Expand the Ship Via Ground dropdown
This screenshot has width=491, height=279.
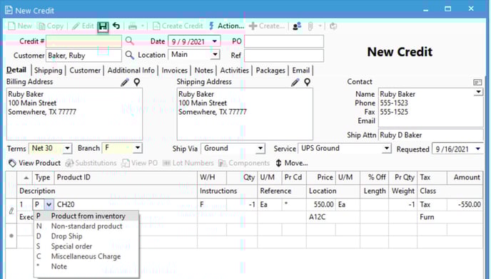point(260,149)
